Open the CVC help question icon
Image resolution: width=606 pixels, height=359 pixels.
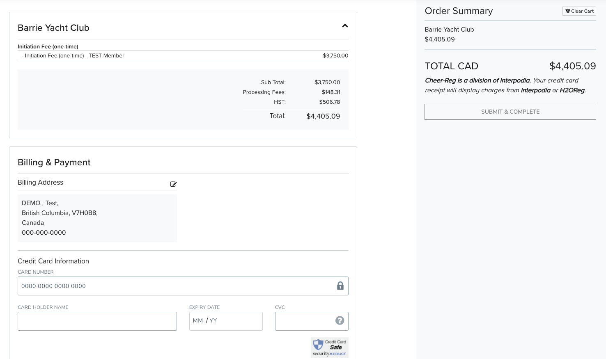click(340, 321)
